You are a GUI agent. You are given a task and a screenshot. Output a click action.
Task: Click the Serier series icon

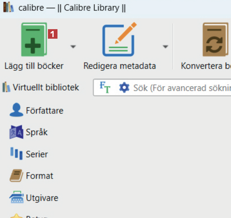(x=16, y=154)
